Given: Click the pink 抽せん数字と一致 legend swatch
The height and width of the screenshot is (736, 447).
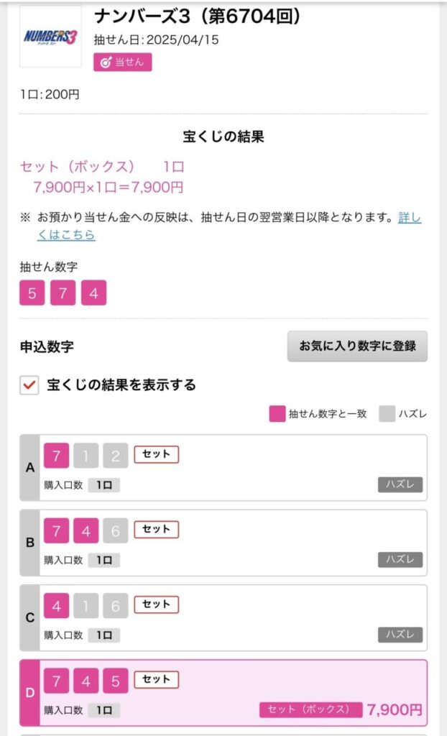Looking at the screenshot, I should pos(277,413).
